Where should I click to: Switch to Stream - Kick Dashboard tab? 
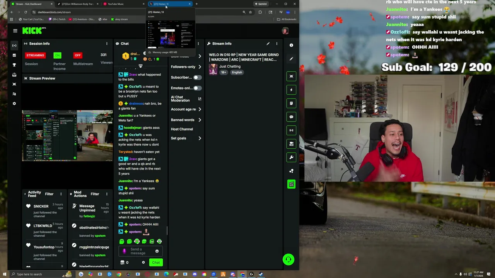(x=31, y=4)
